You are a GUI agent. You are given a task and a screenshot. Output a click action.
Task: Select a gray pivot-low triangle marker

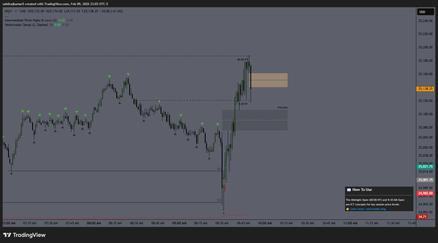119,102
